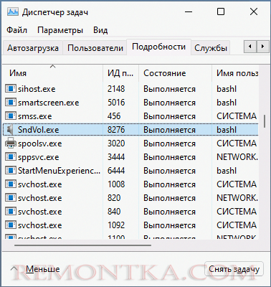This screenshot has width=271, height=287.
Task: Select the sppsvc.exe process name
Action: tap(39, 157)
